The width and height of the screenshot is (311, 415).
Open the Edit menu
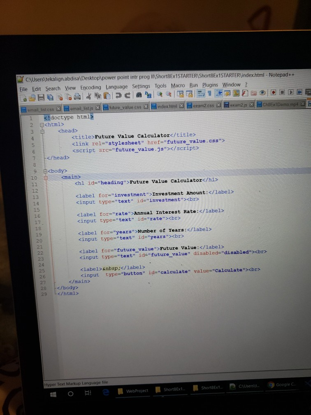click(x=37, y=89)
